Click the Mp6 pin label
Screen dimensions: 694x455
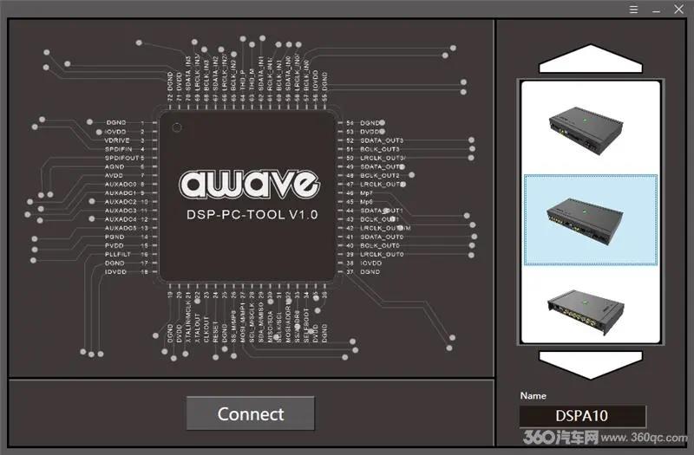click(366, 202)
